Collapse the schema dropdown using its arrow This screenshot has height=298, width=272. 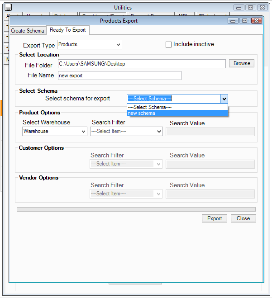click(x=224, y=99)
